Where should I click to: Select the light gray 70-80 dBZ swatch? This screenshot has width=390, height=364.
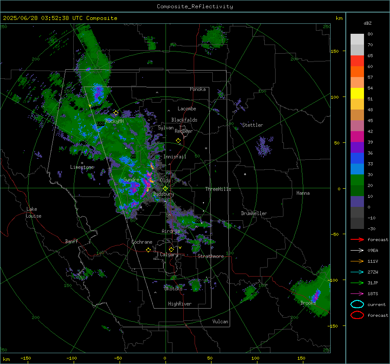pyautogui.click(x=357, y=39)
